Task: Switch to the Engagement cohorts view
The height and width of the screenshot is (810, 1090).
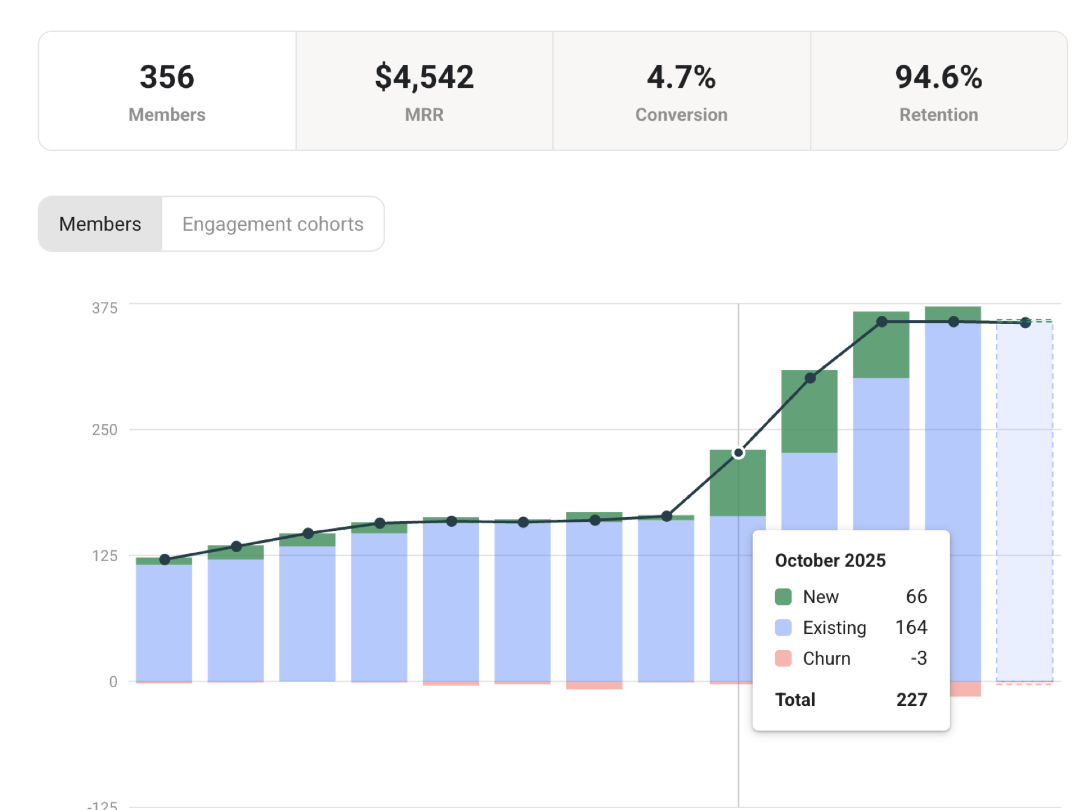Action: (x=273, y=224)
